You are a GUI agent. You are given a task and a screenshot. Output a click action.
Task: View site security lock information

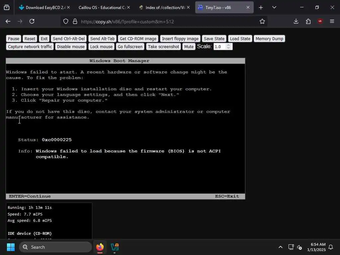pyautogui.click(x=75, y=21)
